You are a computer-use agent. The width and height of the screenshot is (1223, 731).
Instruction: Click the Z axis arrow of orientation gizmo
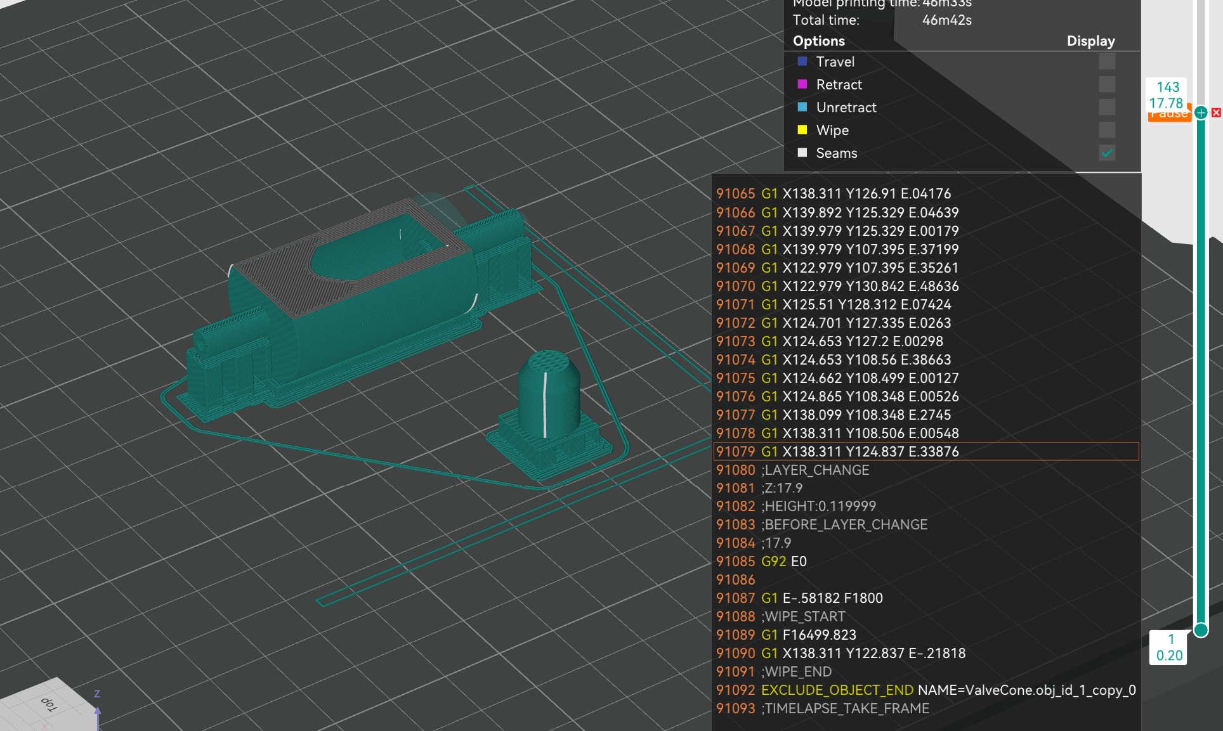coord(97,711)
